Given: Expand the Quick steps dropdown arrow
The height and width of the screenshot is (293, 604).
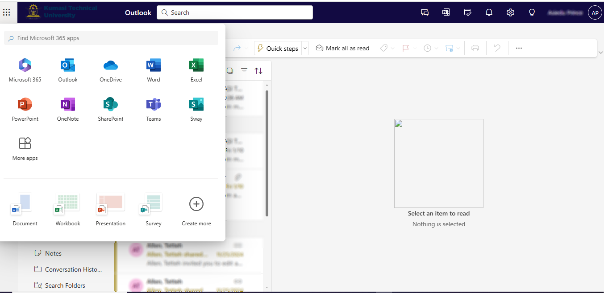Looking at the screenshot, I should point(305,48).
